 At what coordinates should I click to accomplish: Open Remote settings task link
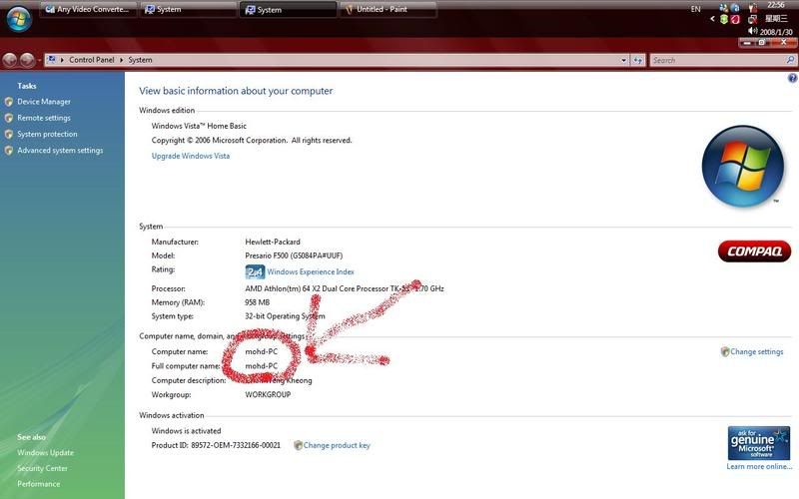44,118
